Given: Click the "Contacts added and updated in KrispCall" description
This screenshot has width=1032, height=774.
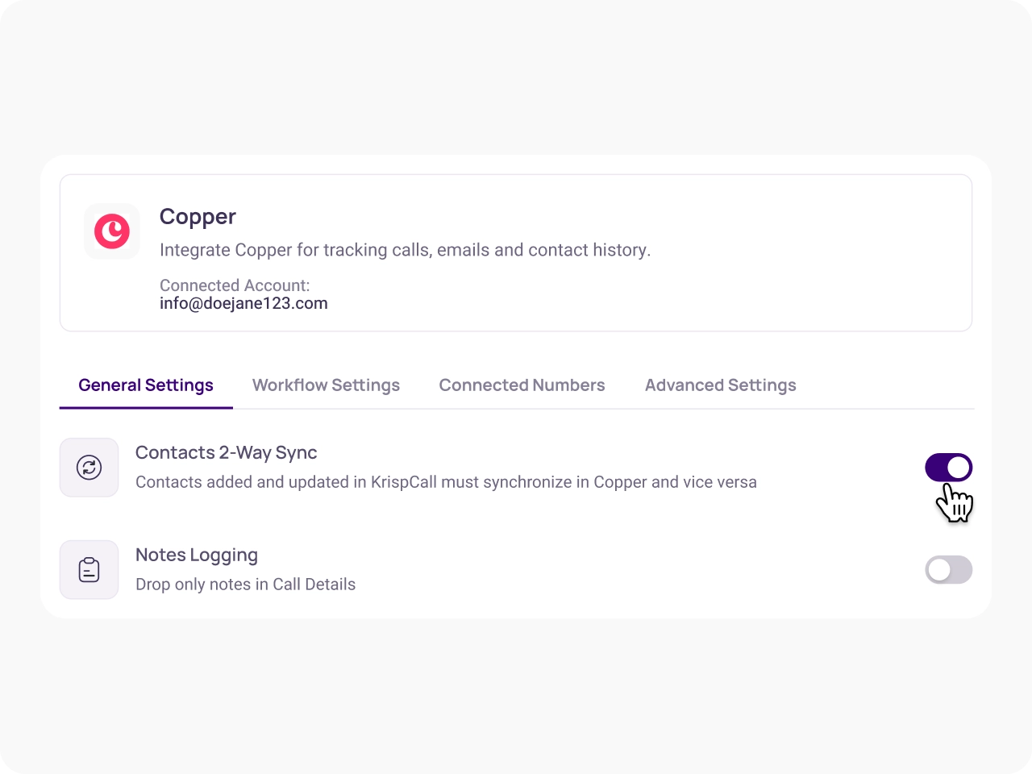Looking at the screenshot, I should (446, 482).
